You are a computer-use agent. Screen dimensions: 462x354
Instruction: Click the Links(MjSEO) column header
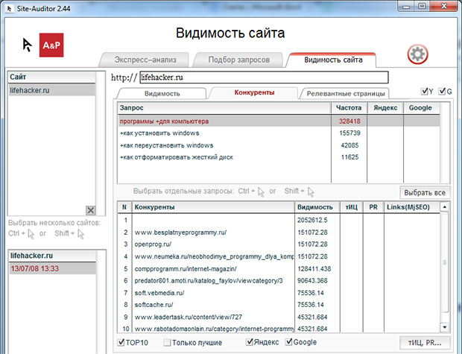point(411,207)
